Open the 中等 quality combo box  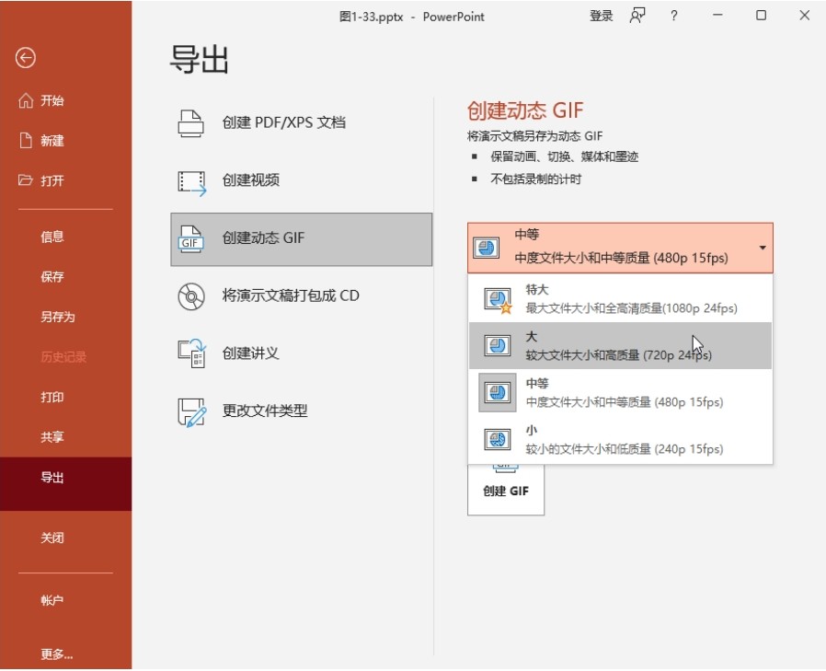click(620, 248)
